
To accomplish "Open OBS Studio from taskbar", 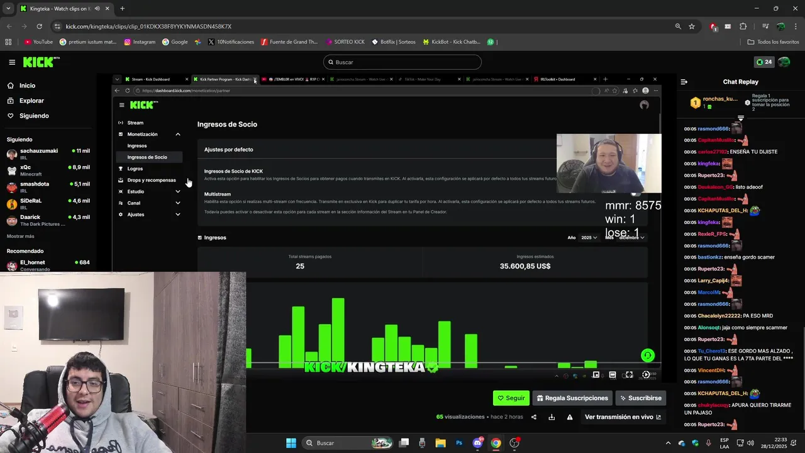I will point(514,443).
